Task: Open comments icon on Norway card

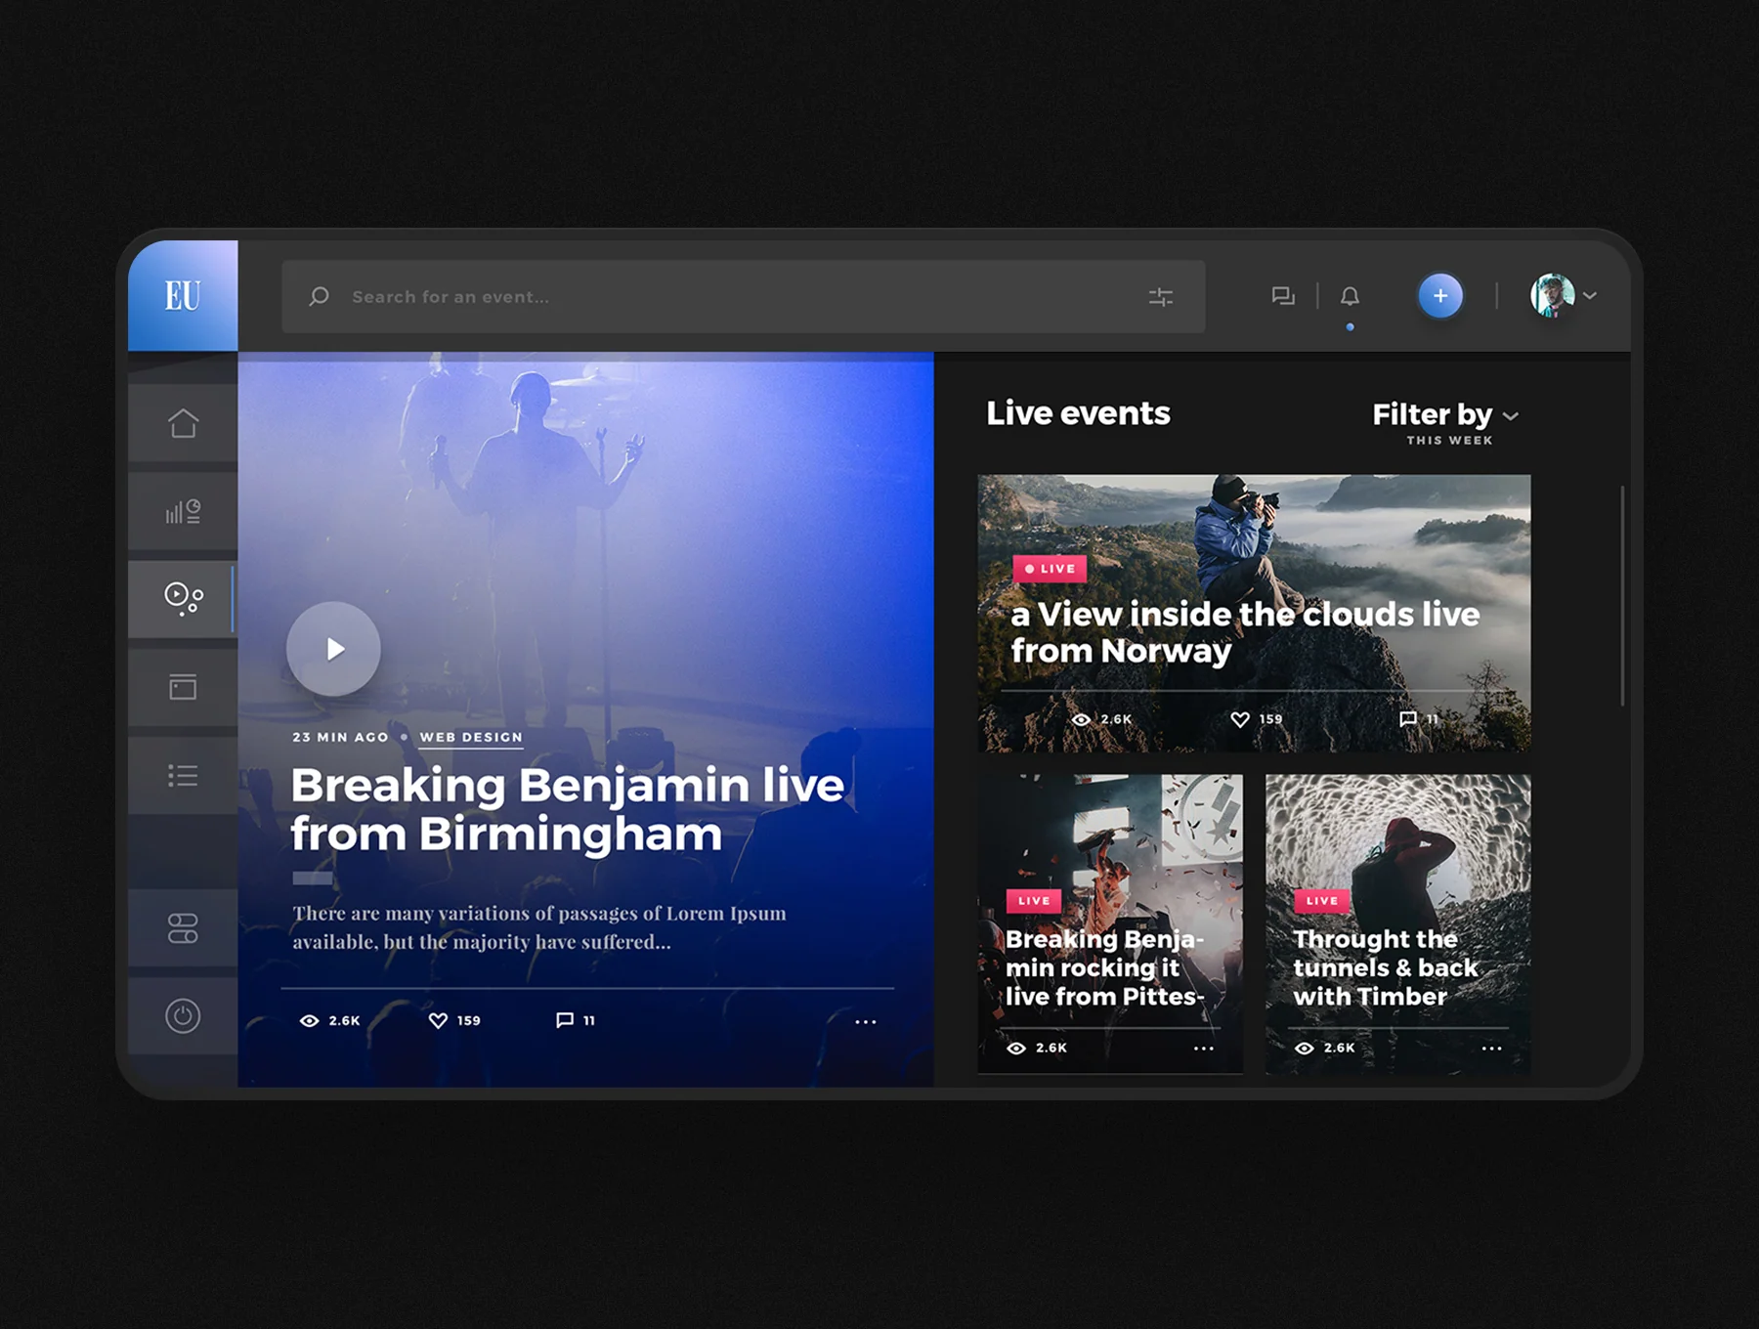Action: (x=1408, y=719)
